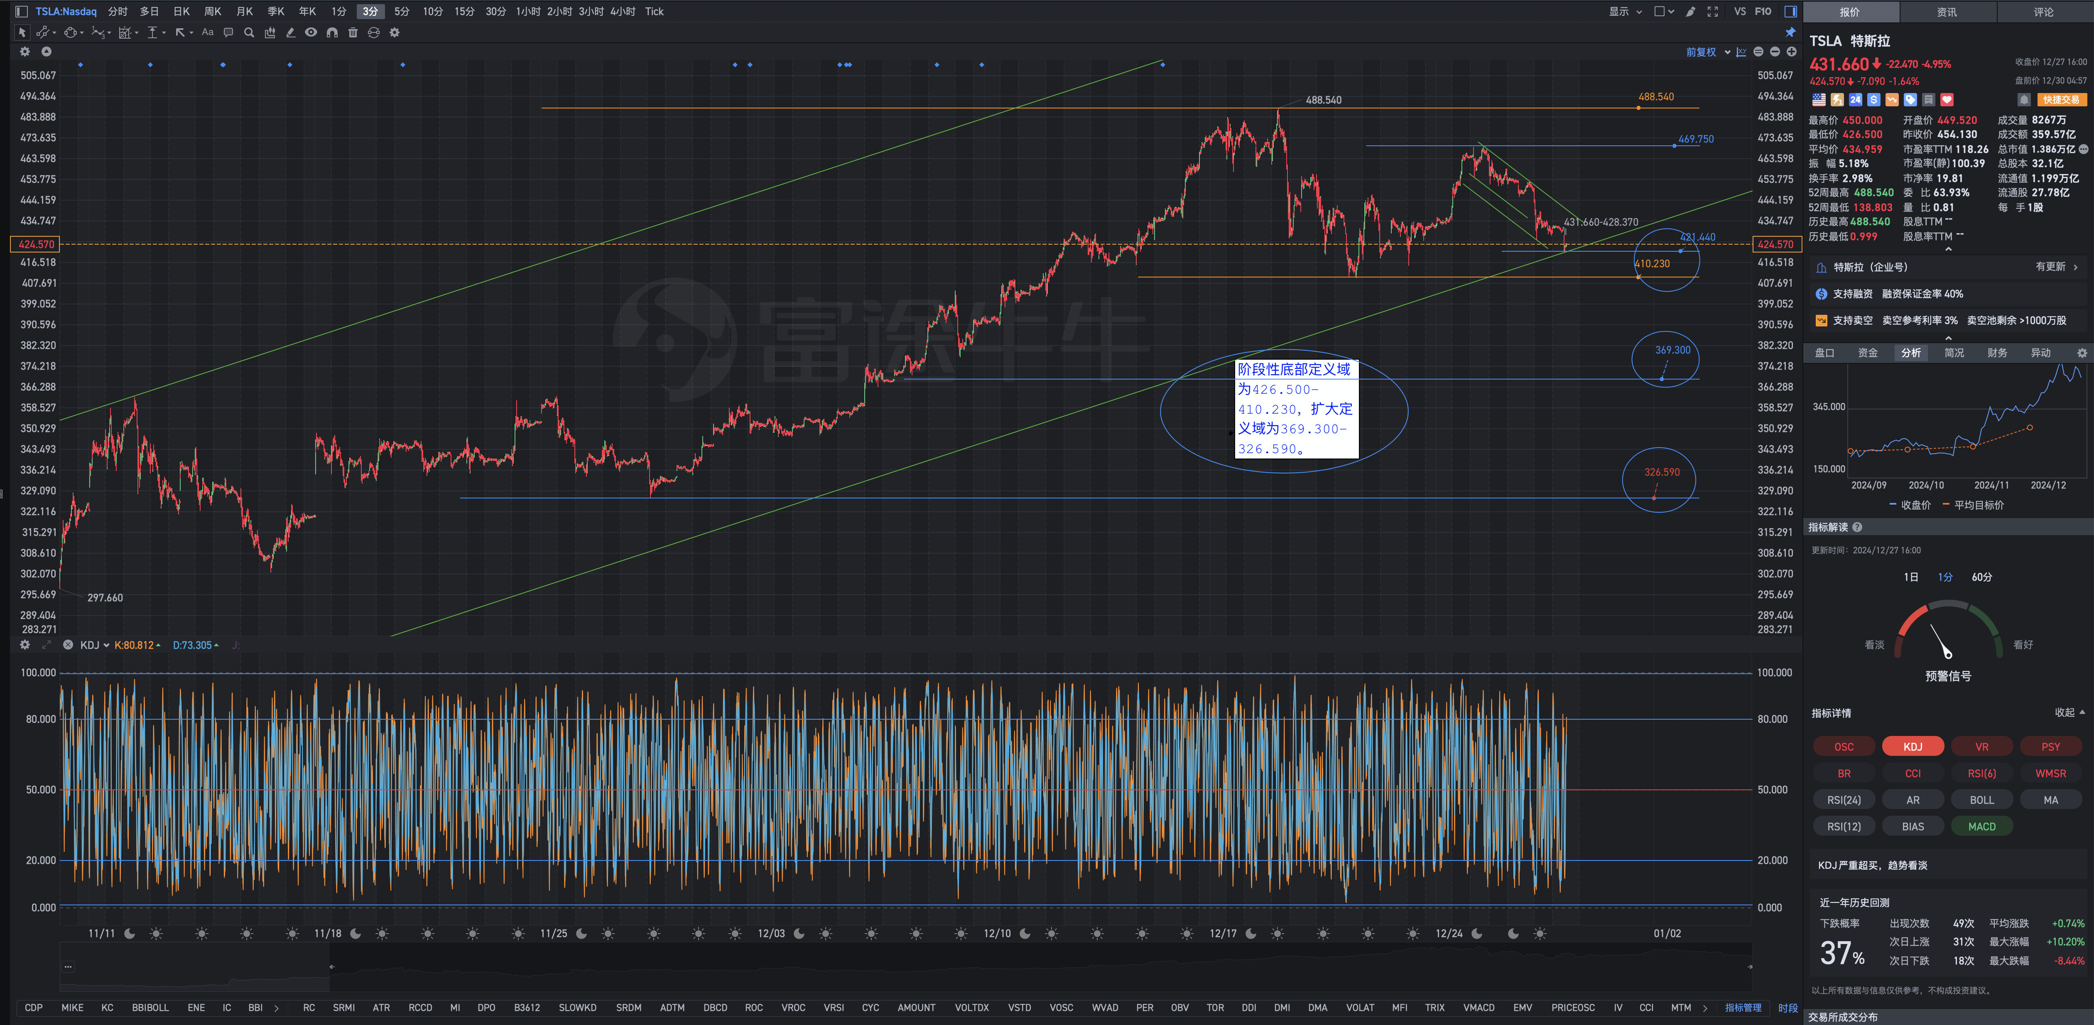
Task: Select the speech bubble comment tool
Action: click(228, 32)
